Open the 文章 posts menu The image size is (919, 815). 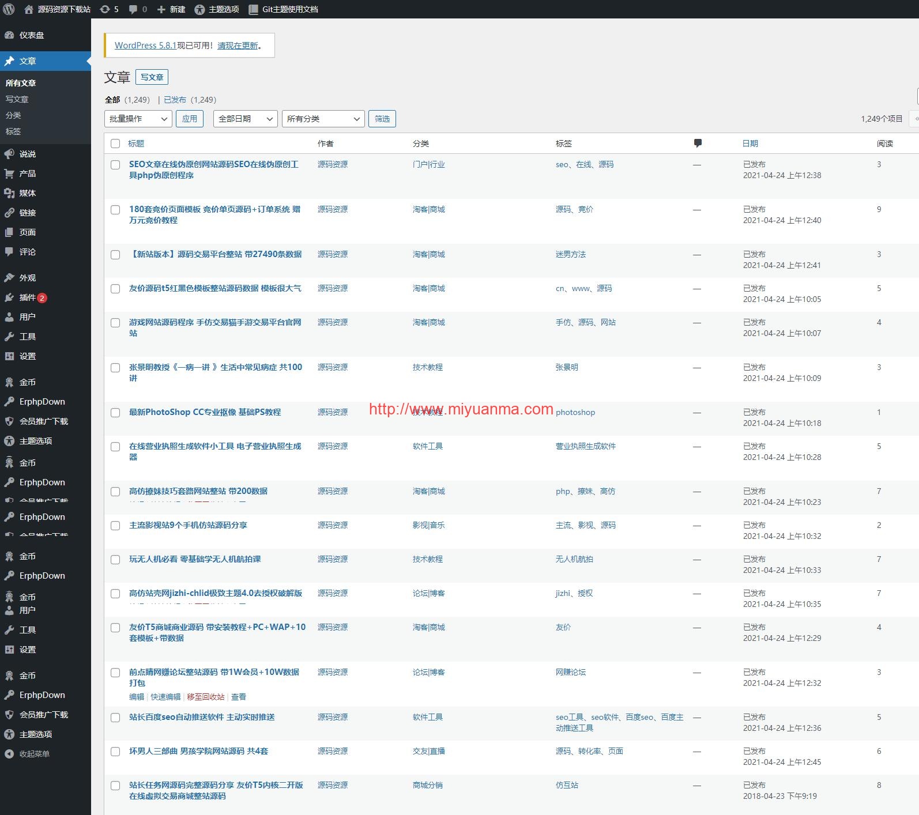click(46, 61)
